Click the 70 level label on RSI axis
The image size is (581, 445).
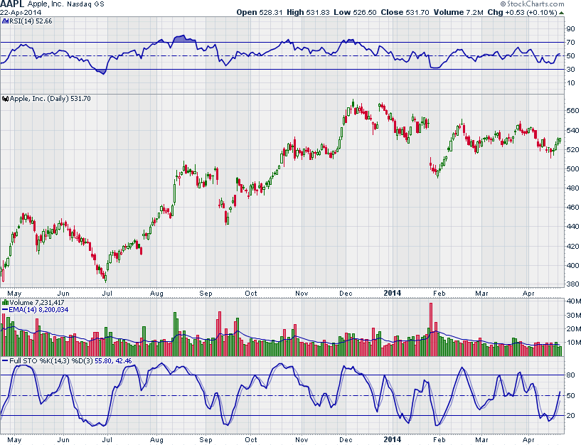[x=570, y=43]
